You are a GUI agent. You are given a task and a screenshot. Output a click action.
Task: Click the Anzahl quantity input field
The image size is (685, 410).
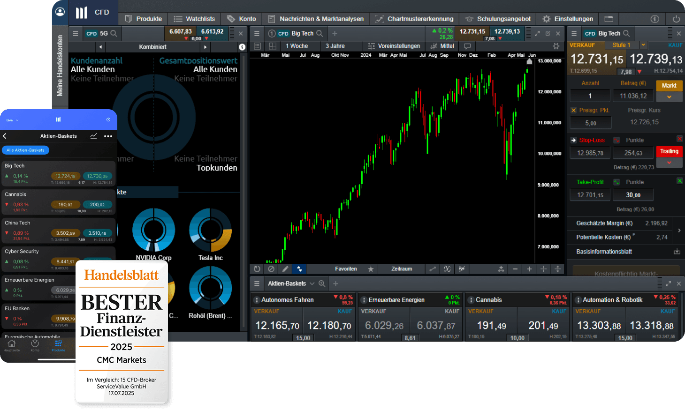(590, 96)
